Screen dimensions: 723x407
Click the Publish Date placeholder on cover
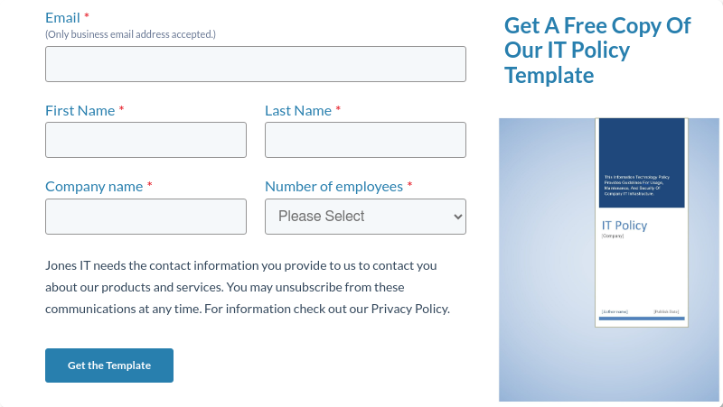click(668, 312)
